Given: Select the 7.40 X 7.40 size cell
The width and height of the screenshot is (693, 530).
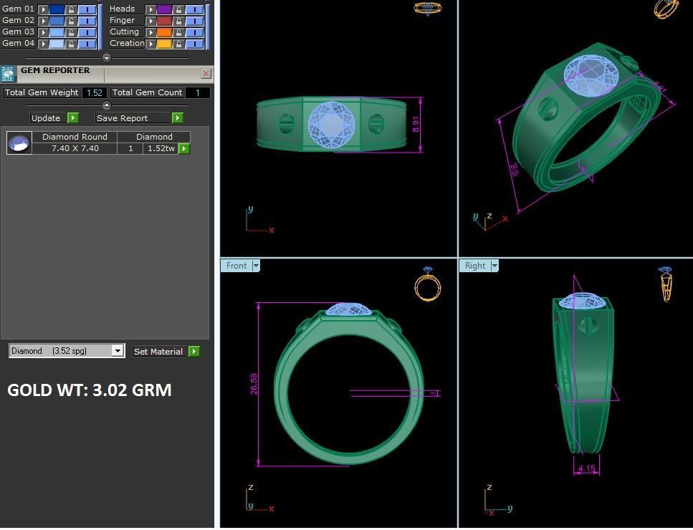Looking at the screenshot, I should 75,148.
